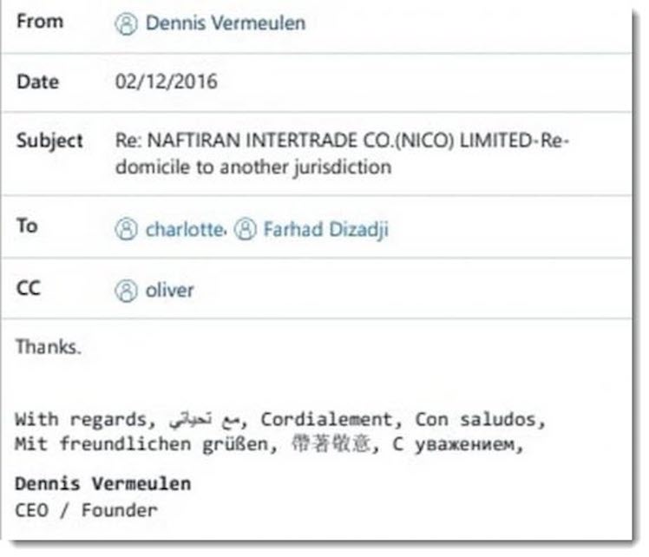Viewport: 649px width, 557px height.
Task: Click the person icon before Farhad Dizadji
Action: 246,229
